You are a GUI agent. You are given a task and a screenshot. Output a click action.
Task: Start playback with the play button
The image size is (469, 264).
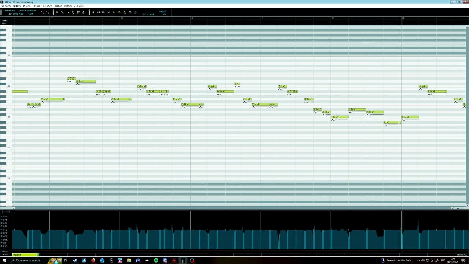pos(114,12)
